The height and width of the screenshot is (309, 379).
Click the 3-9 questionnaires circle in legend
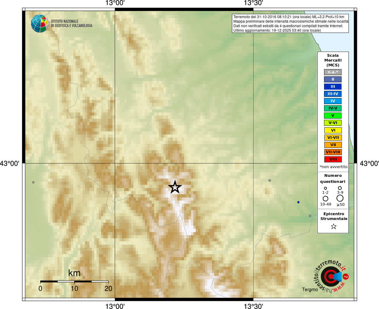340,188
